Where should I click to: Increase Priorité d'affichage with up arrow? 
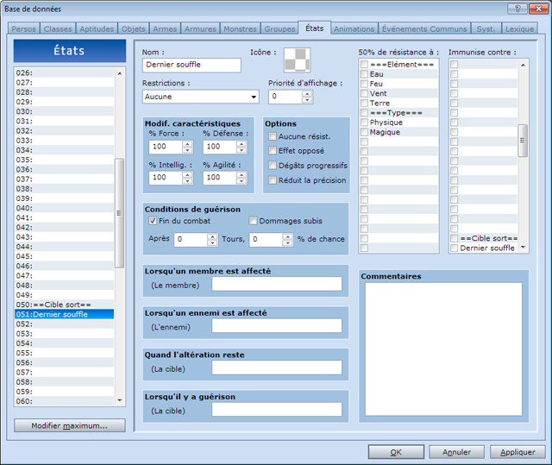pyautogui.click(x=307, y=94)
